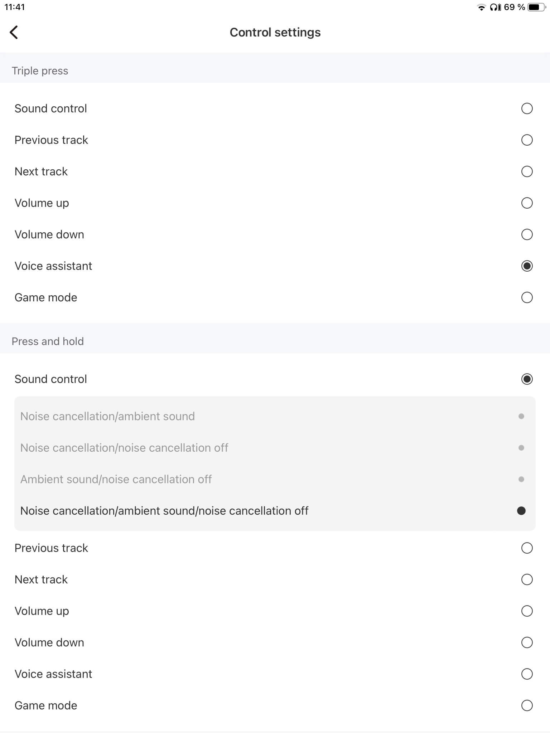Image resolution: width=550 pixels, height=733 pixels.
Task: Choose Next track radio under Triple press
Action: pyautogui.click(x=527, y=171)
